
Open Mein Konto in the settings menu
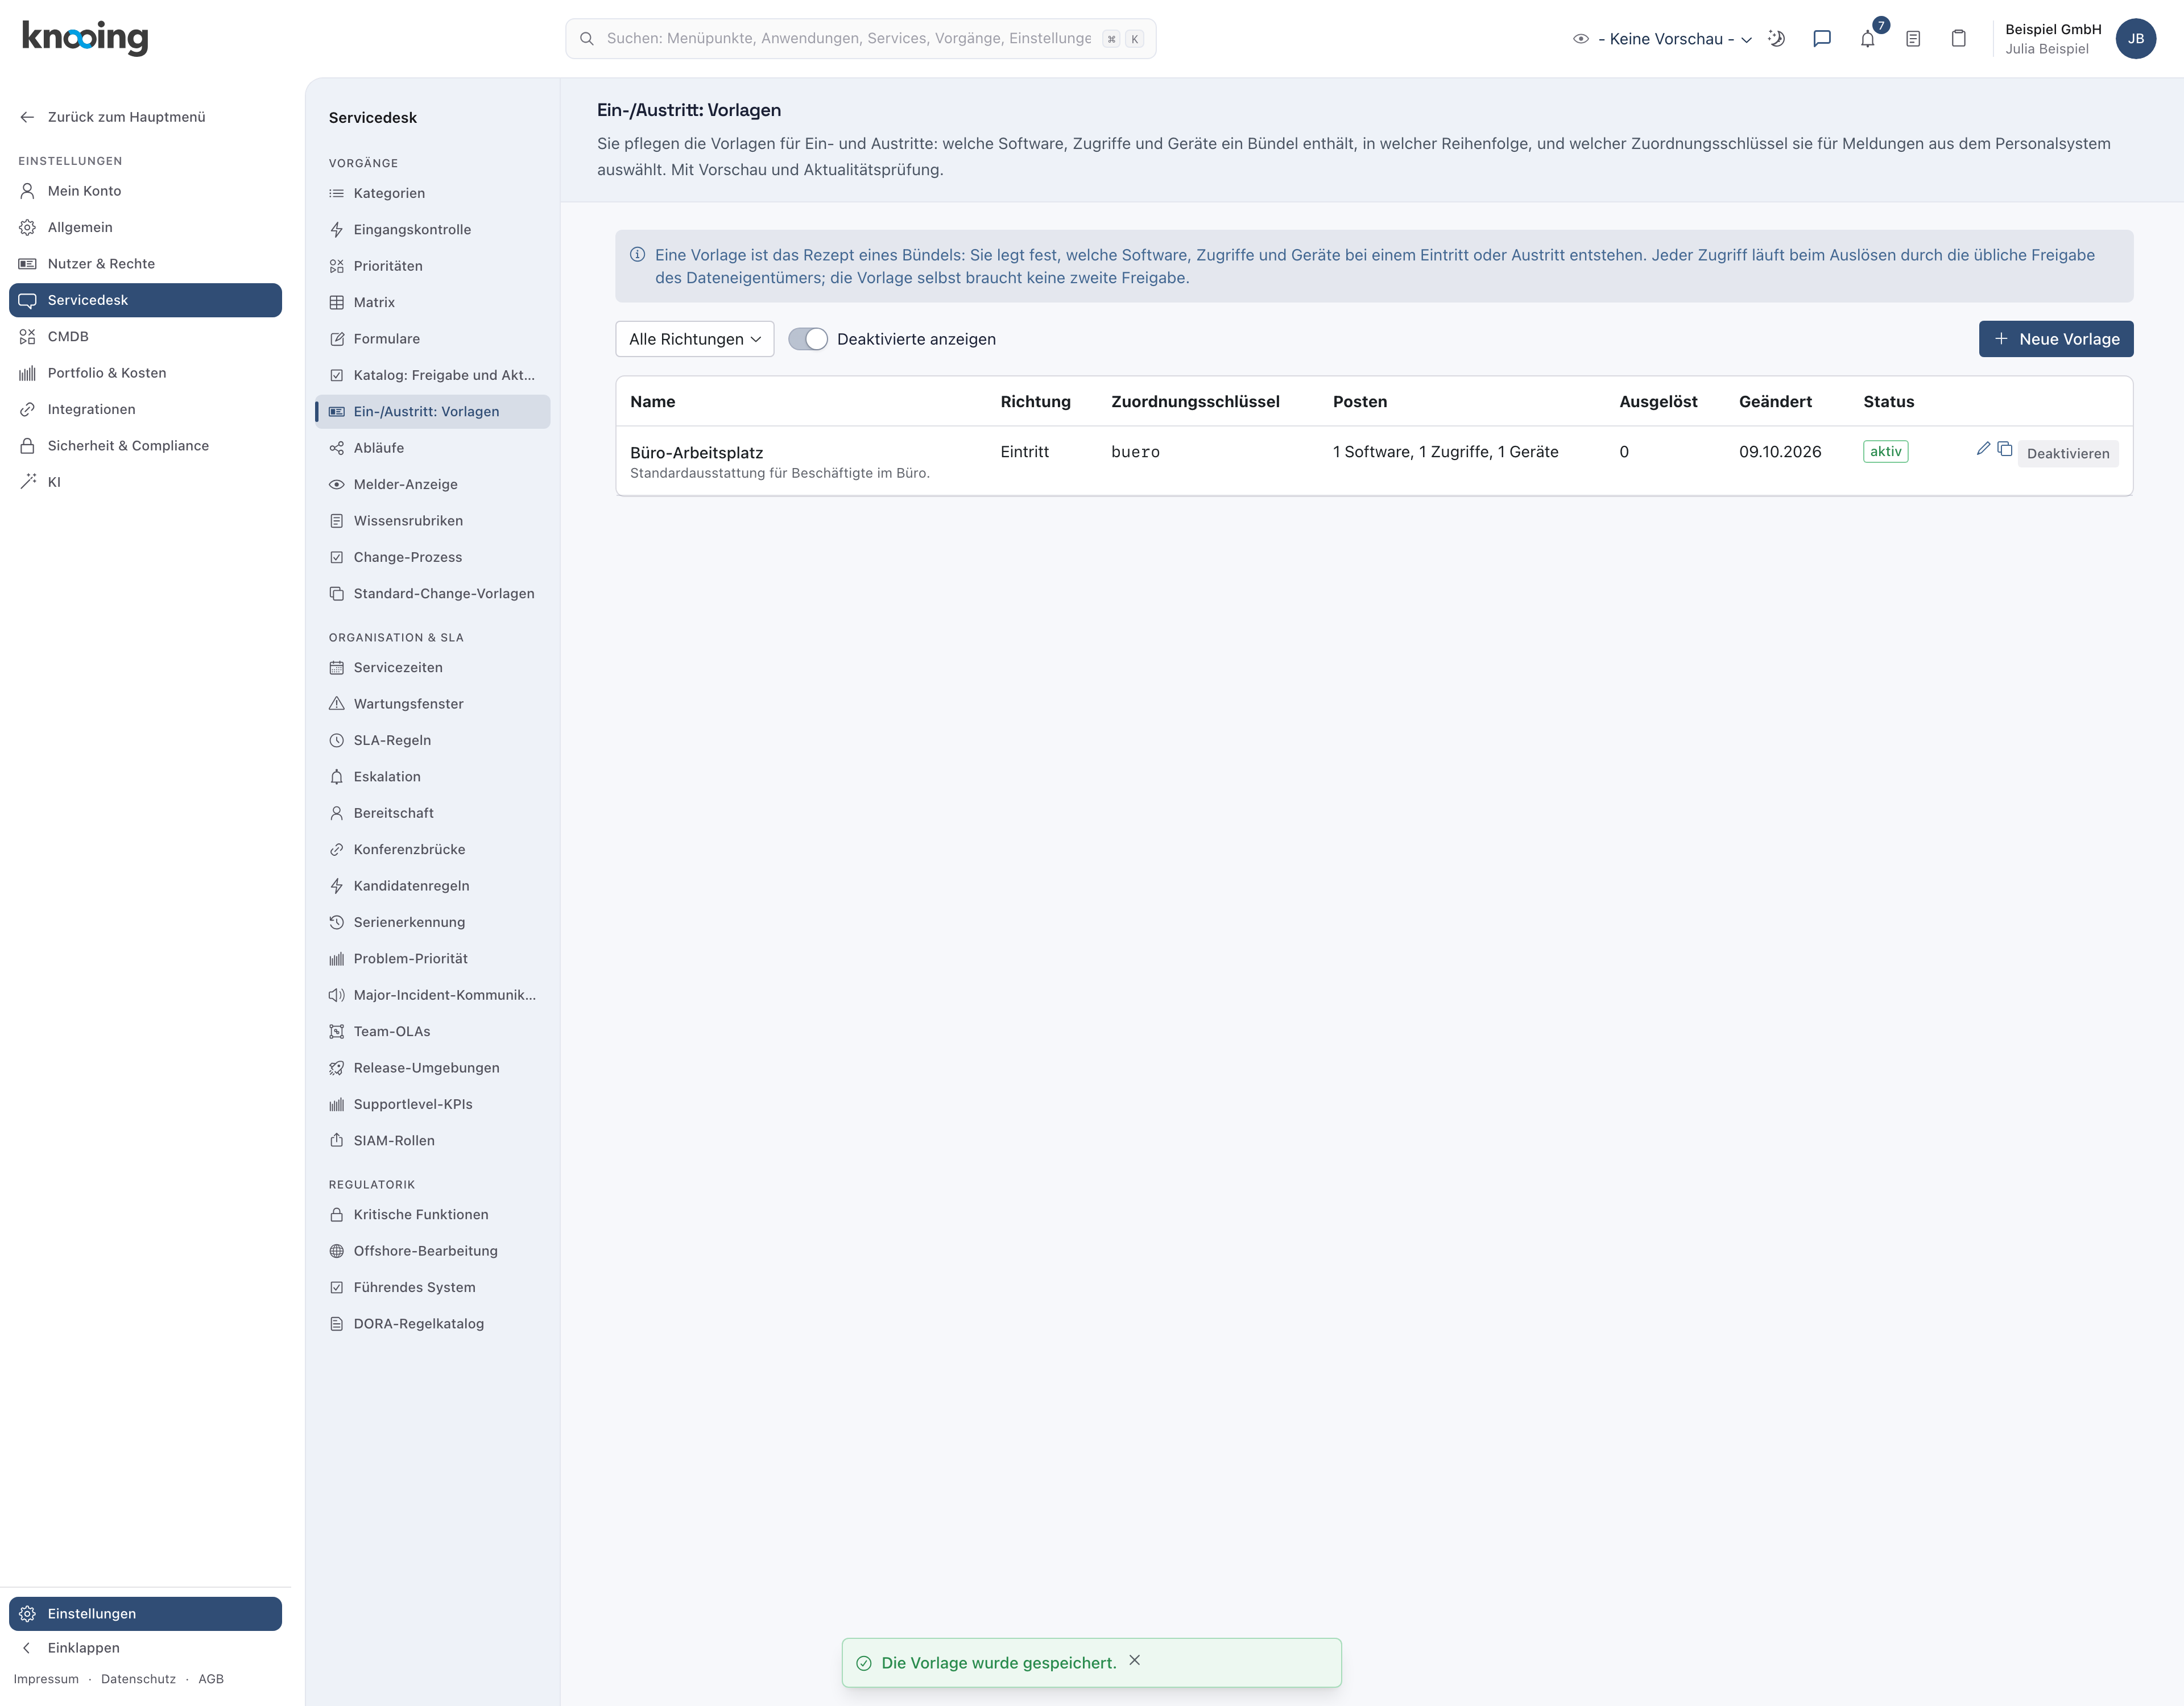pos(146,191)
